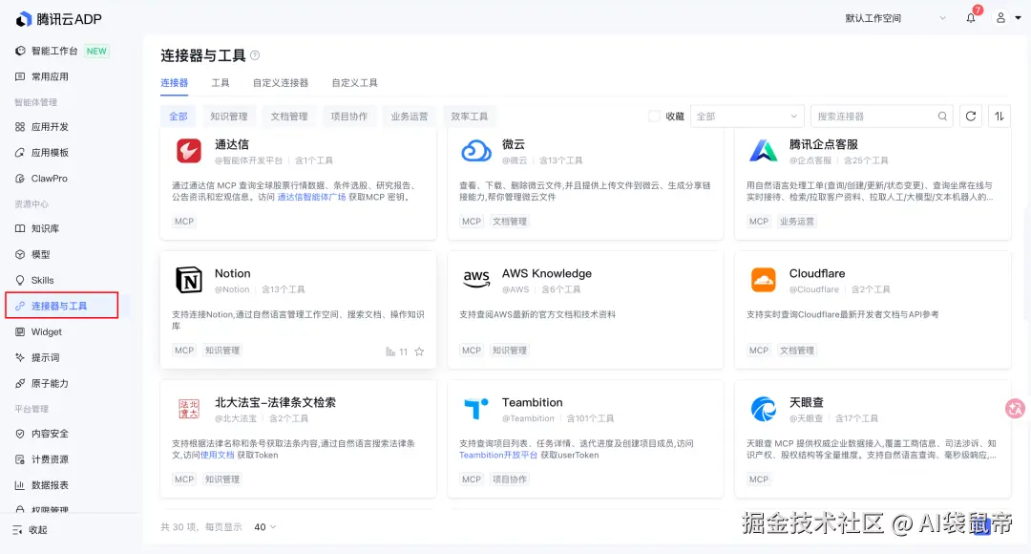Image resolution: width=1031 pixels, height=554 pixels.
Task: Open 常用应用 in the sidebar
Action: pos(50,76)
